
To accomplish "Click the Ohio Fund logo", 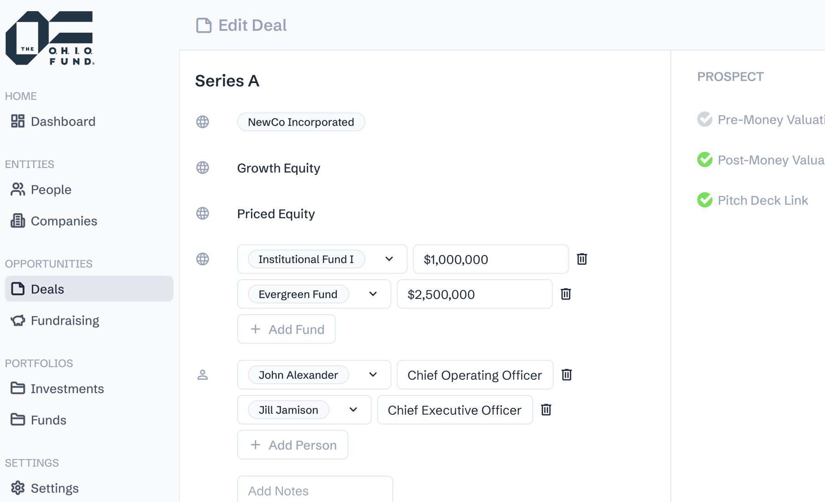I will [x=49, y=38].
